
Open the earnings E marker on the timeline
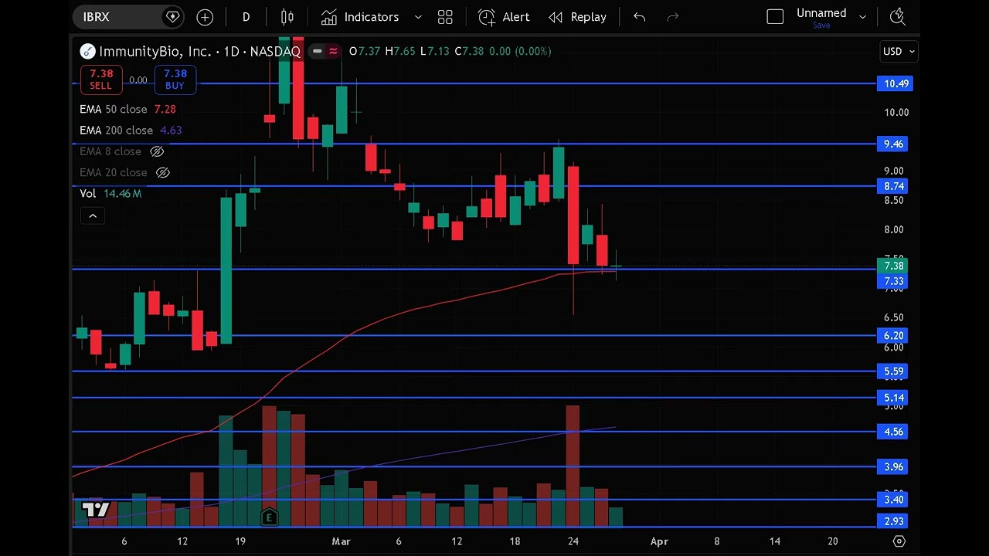[269, 517]
